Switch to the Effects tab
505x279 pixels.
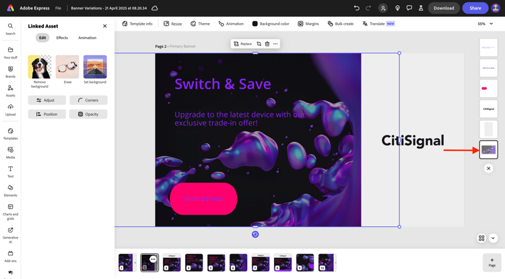(62, 38)
